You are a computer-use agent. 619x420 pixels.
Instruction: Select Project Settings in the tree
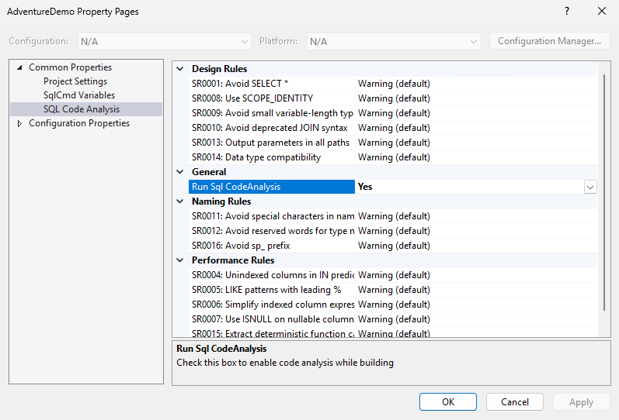click(x=75, y=81)
